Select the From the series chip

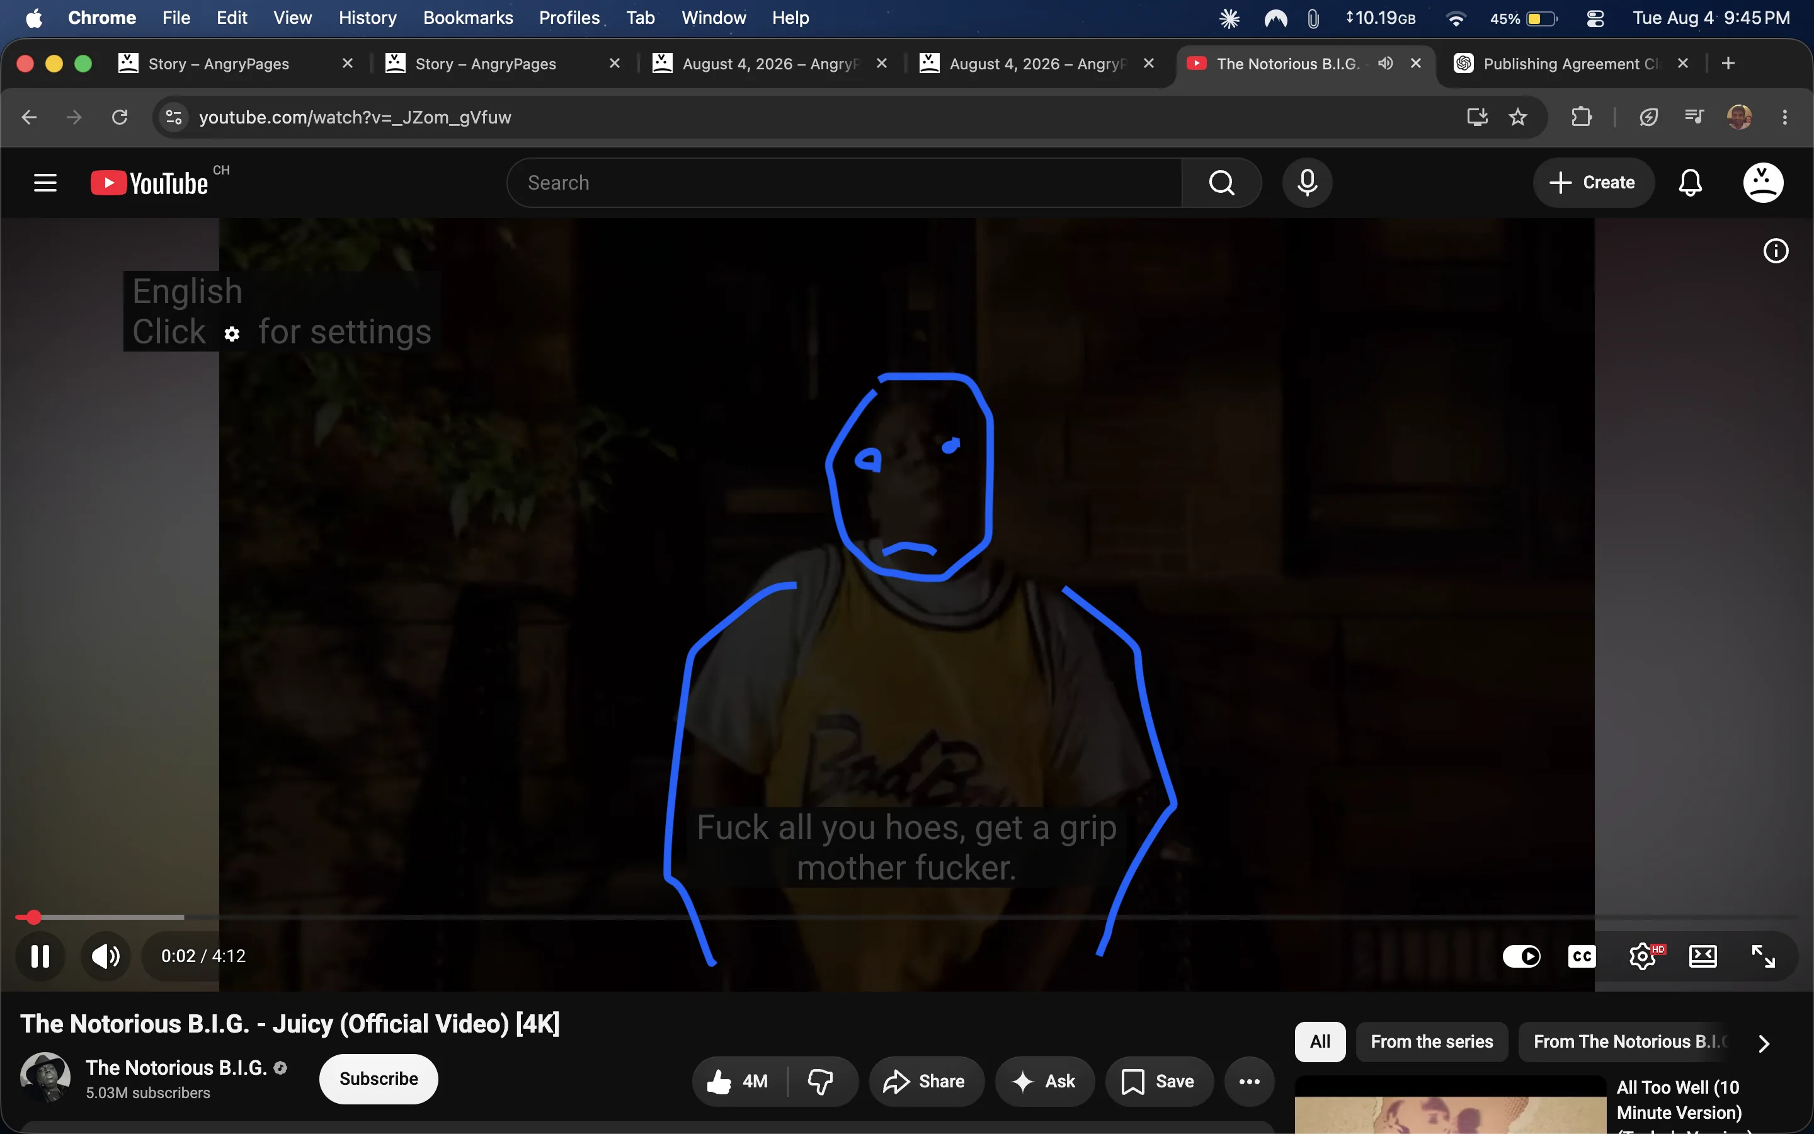coord(1432,1042)
